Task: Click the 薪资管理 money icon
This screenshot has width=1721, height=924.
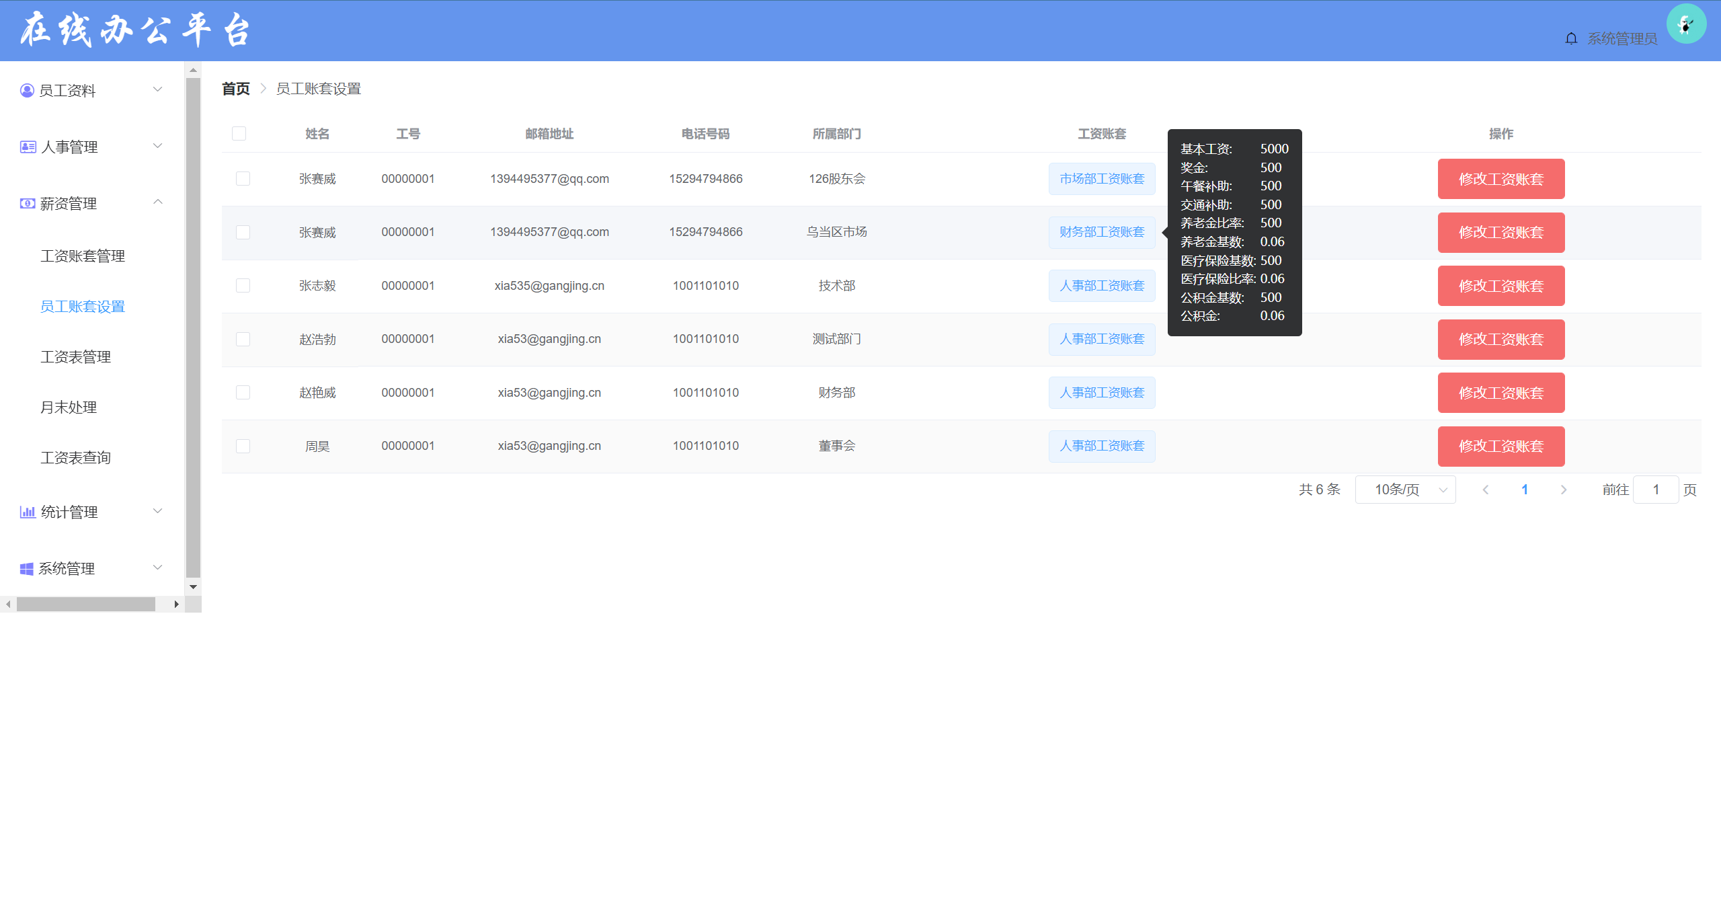Action: coord(28,203)
